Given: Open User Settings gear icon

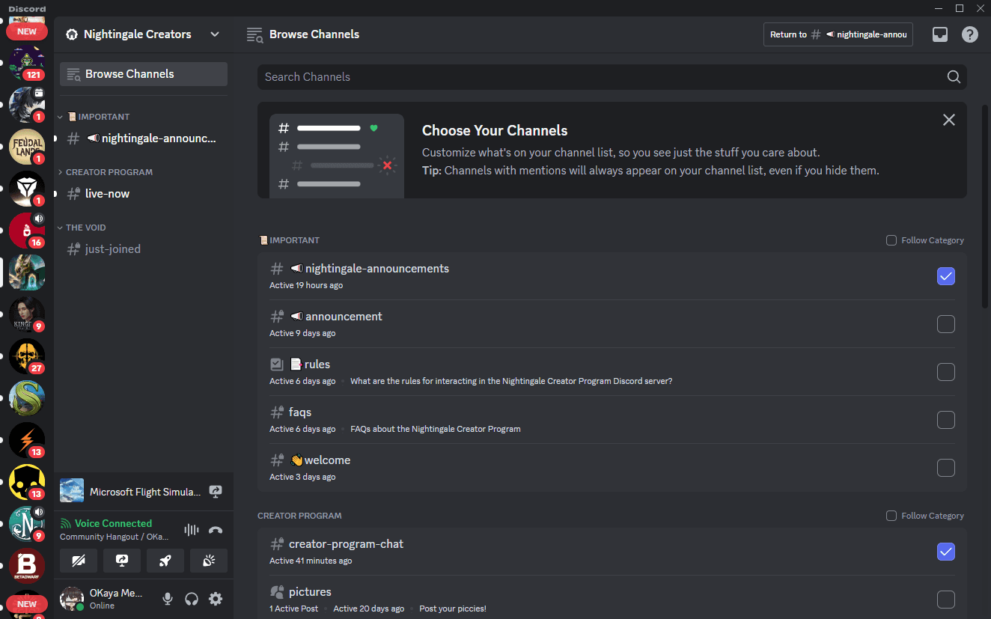Looking at the screenshot, I should click(216, 599).
